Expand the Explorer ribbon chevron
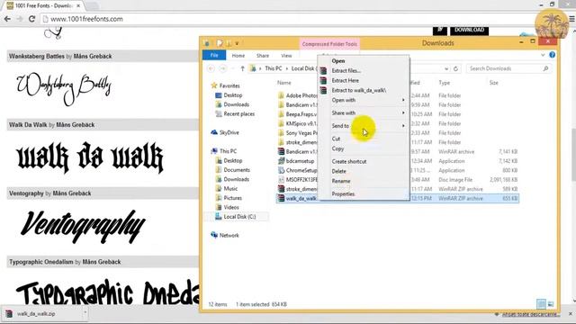576x324 pixels. tap(543, 55)
